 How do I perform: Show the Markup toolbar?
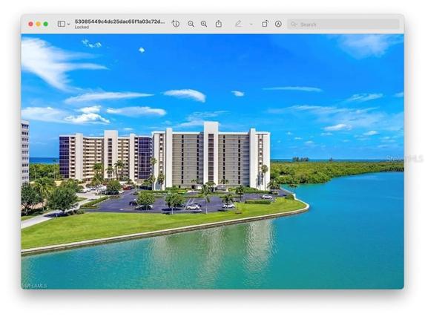tap(278, 24)
